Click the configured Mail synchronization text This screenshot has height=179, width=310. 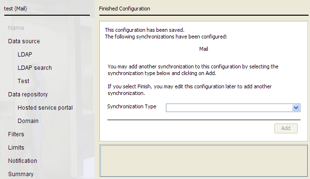tap(203, 49)
